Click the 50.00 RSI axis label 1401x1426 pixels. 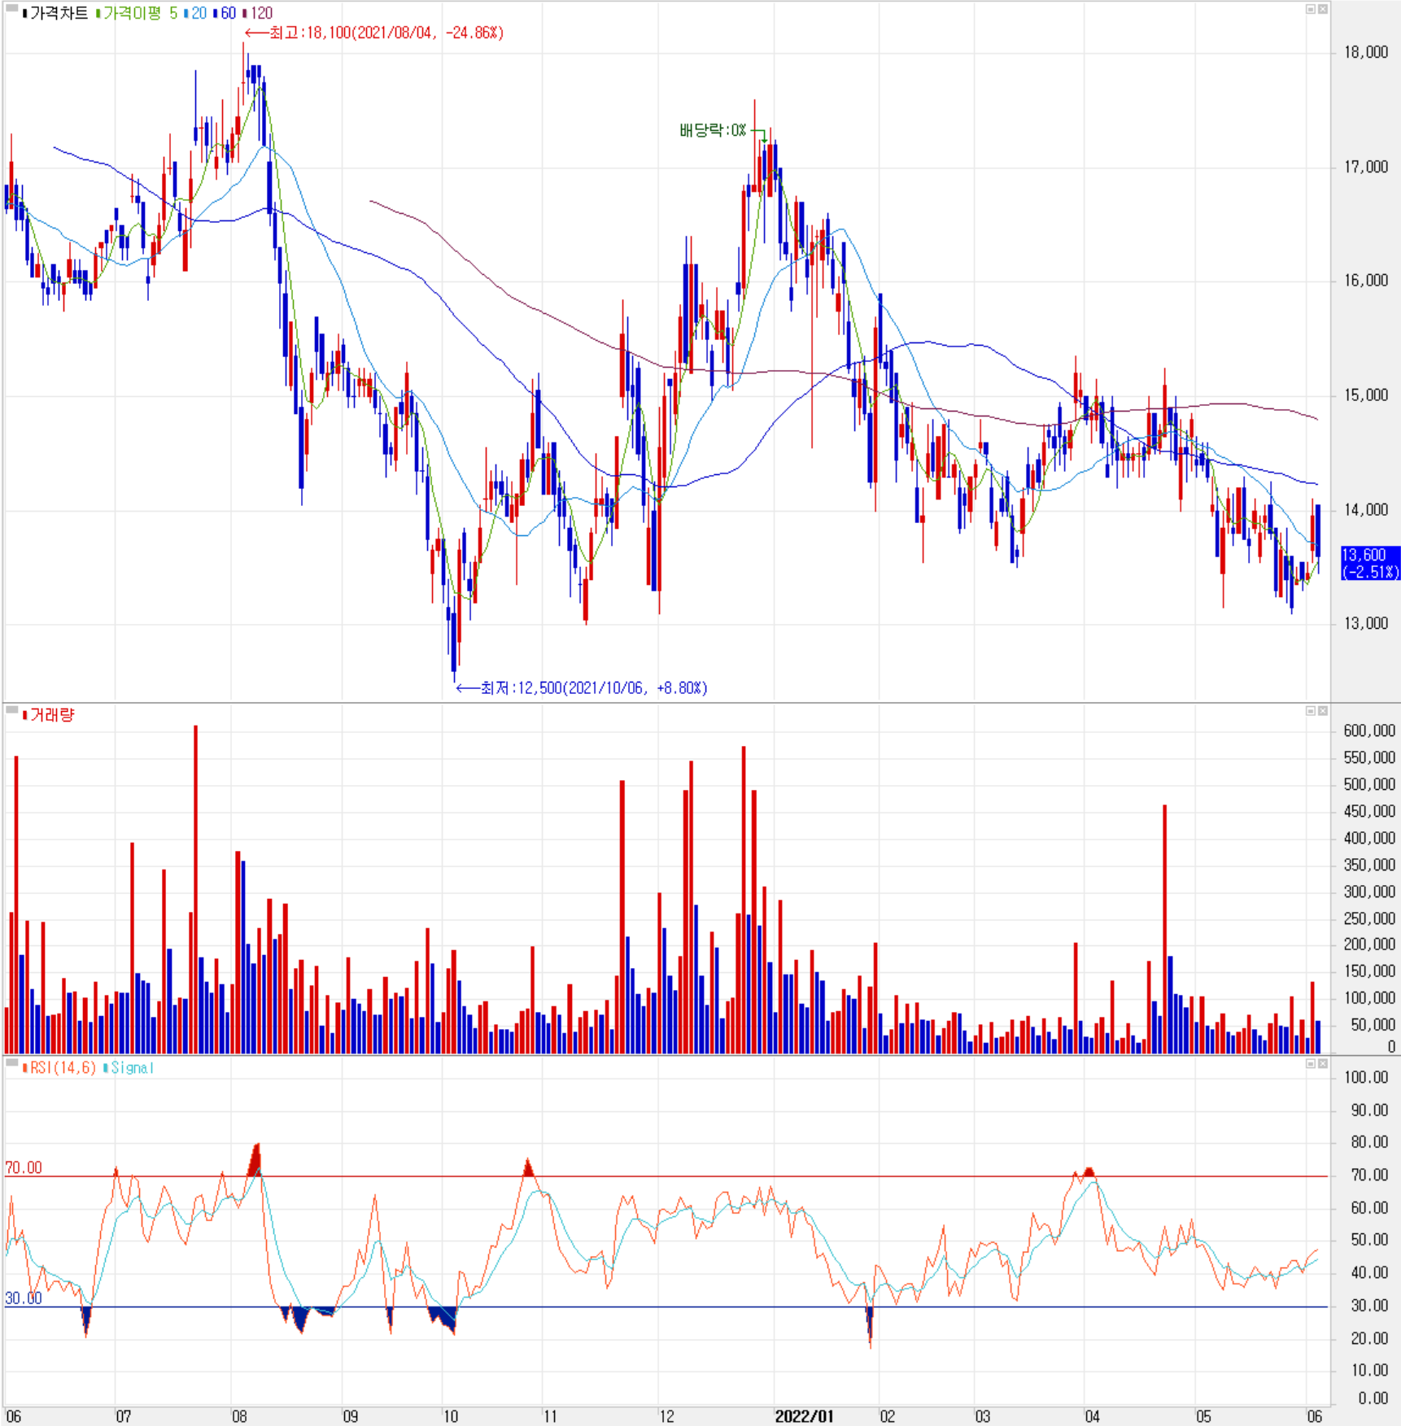[1369, 1240]
